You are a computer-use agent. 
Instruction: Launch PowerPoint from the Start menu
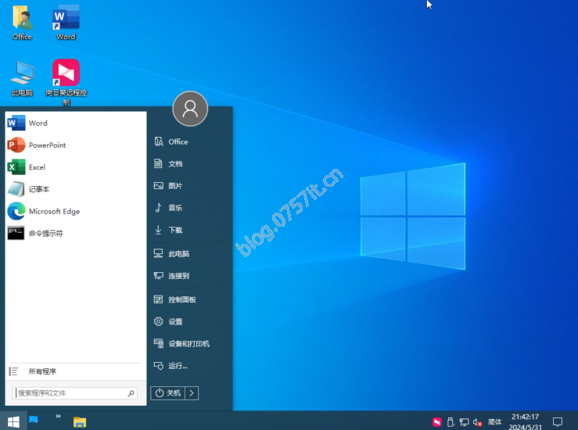tap(76, 145)
